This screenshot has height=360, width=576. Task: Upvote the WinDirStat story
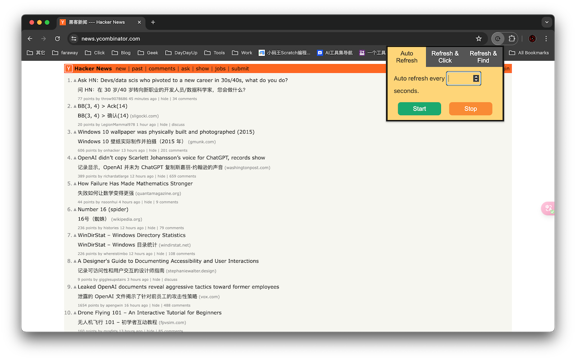coord(75,235)
